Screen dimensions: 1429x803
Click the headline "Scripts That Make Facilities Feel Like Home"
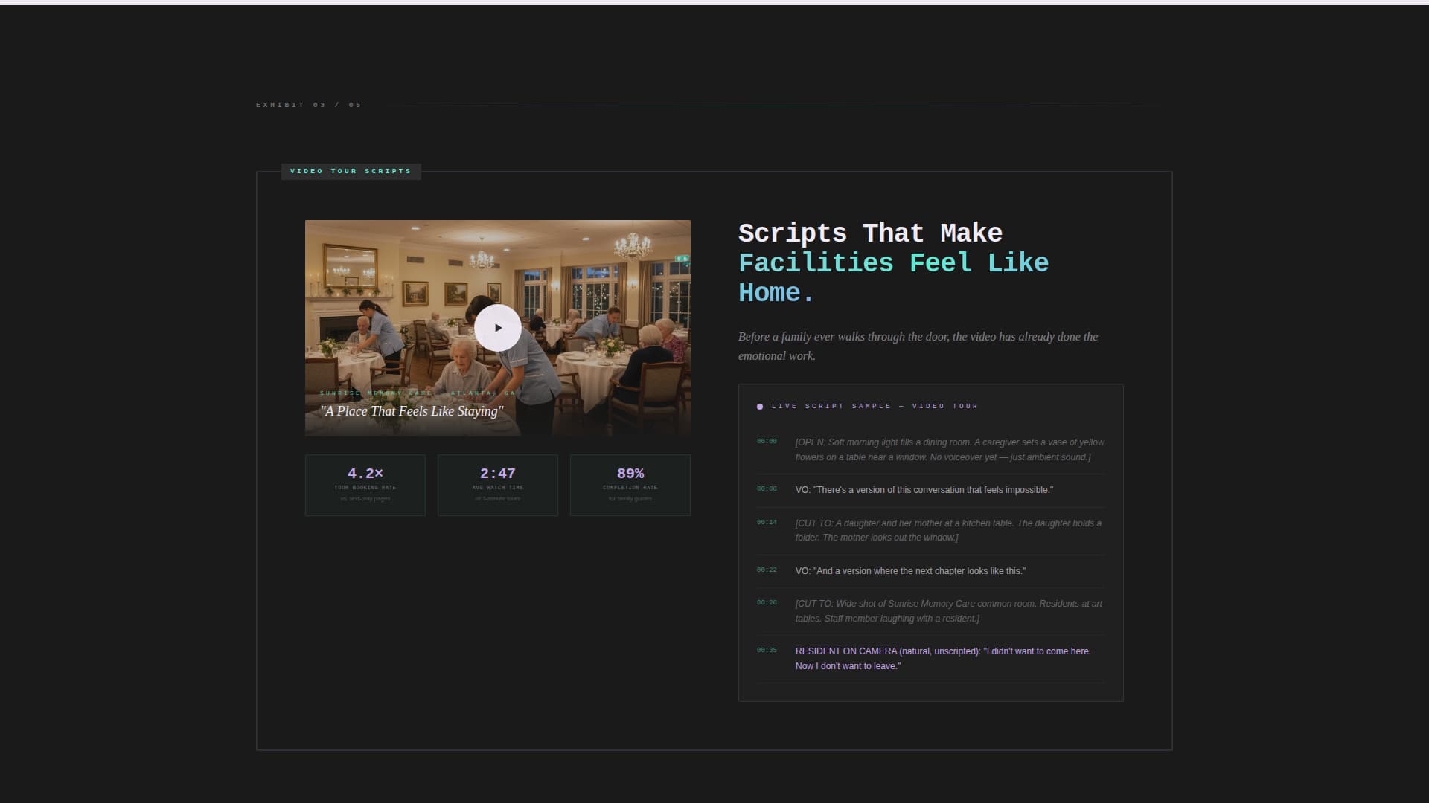(x=892, y=262)
